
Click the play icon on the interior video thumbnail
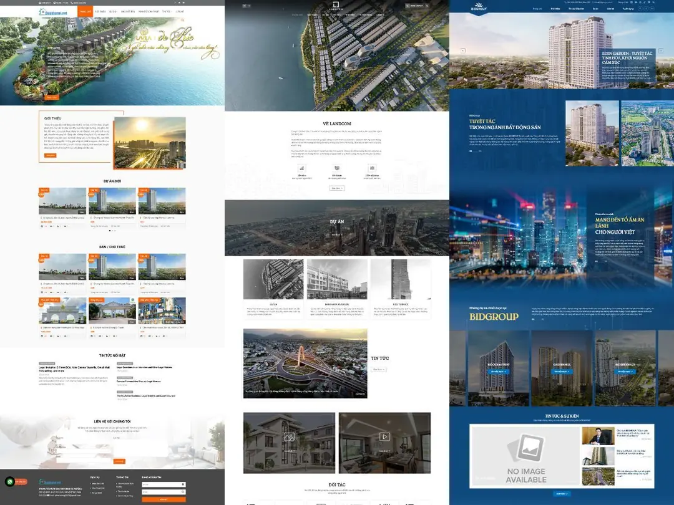coord(384,436)
